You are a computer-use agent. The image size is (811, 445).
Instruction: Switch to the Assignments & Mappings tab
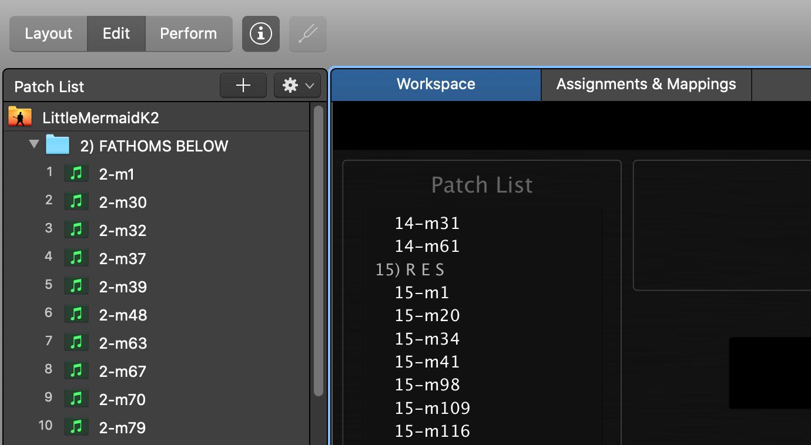pyautogui.click(x=646, y=84)
